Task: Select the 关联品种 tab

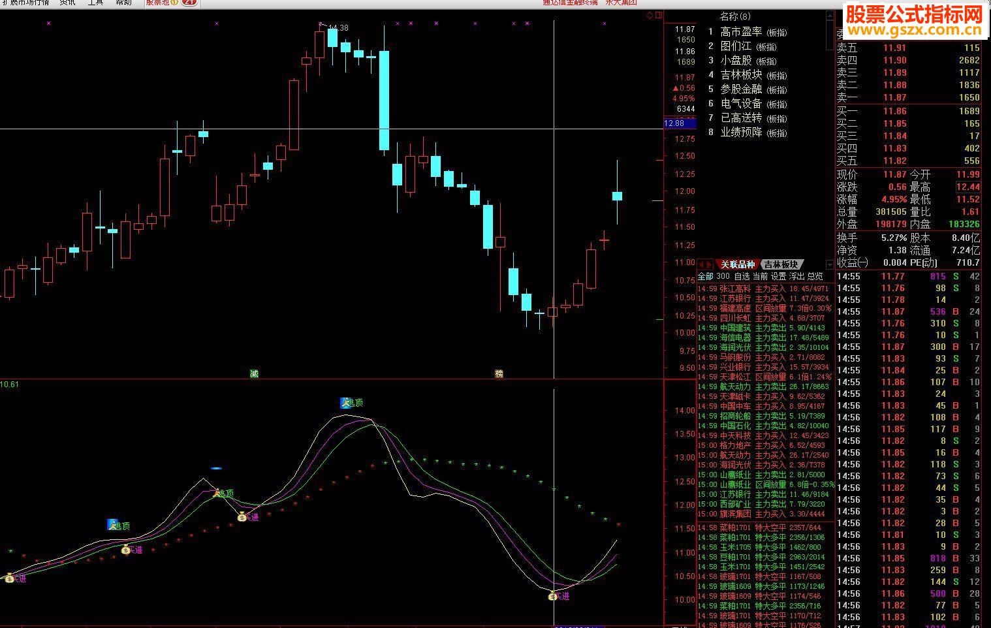Action: [x=738, y=264]
